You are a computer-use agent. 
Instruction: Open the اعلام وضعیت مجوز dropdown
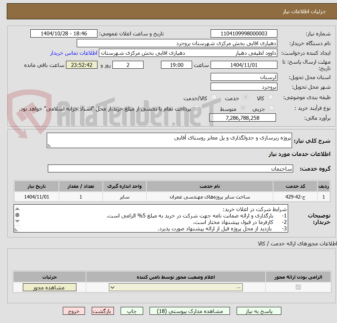pyautogui.click(x=176, y=287)
